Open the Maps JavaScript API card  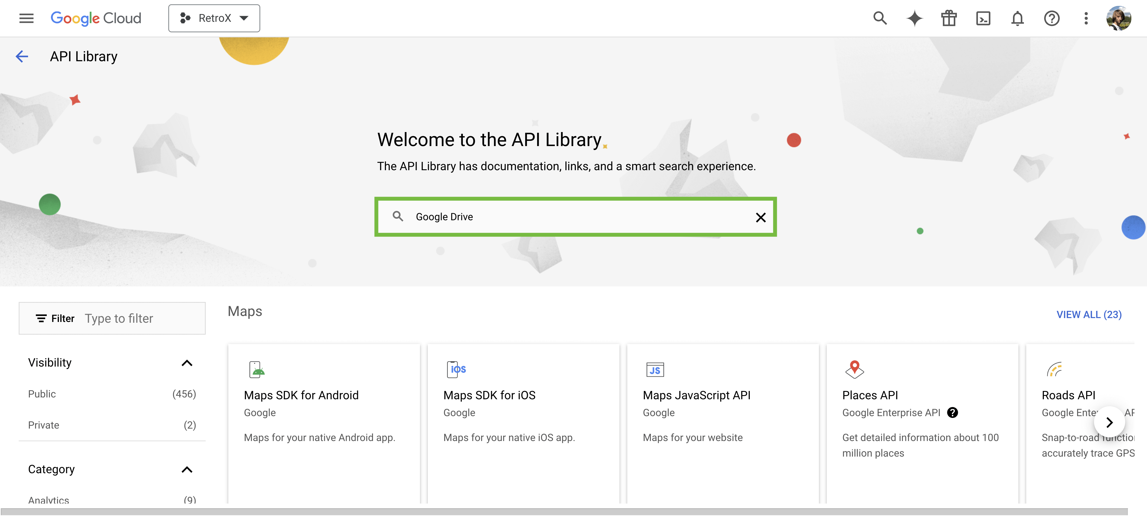723,423
